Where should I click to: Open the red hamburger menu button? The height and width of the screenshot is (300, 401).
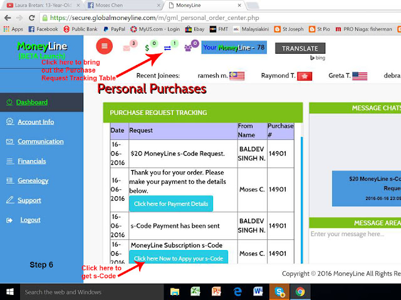pos(105,46)
